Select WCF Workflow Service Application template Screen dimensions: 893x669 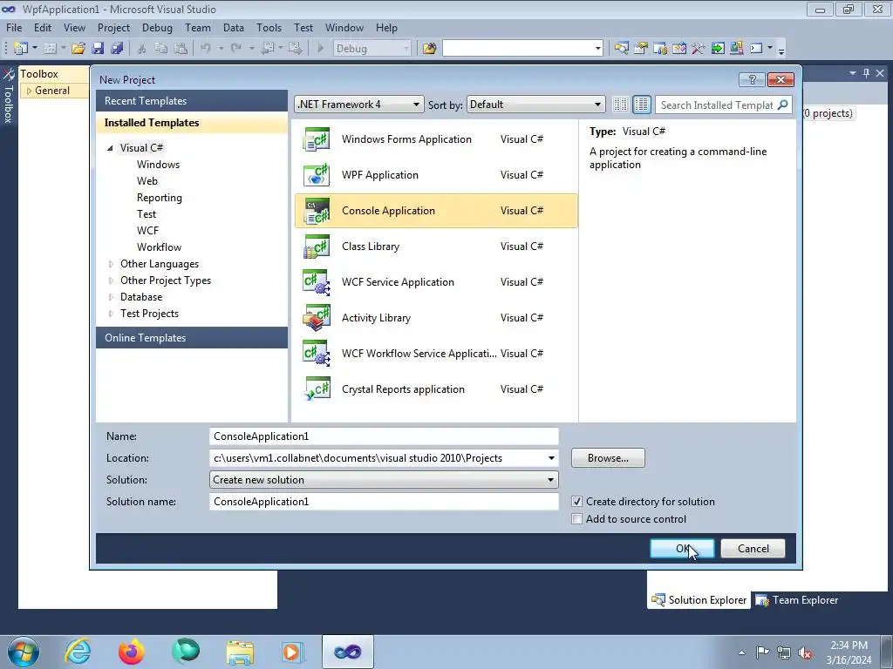pyautogui.click(x=436, y=354)
